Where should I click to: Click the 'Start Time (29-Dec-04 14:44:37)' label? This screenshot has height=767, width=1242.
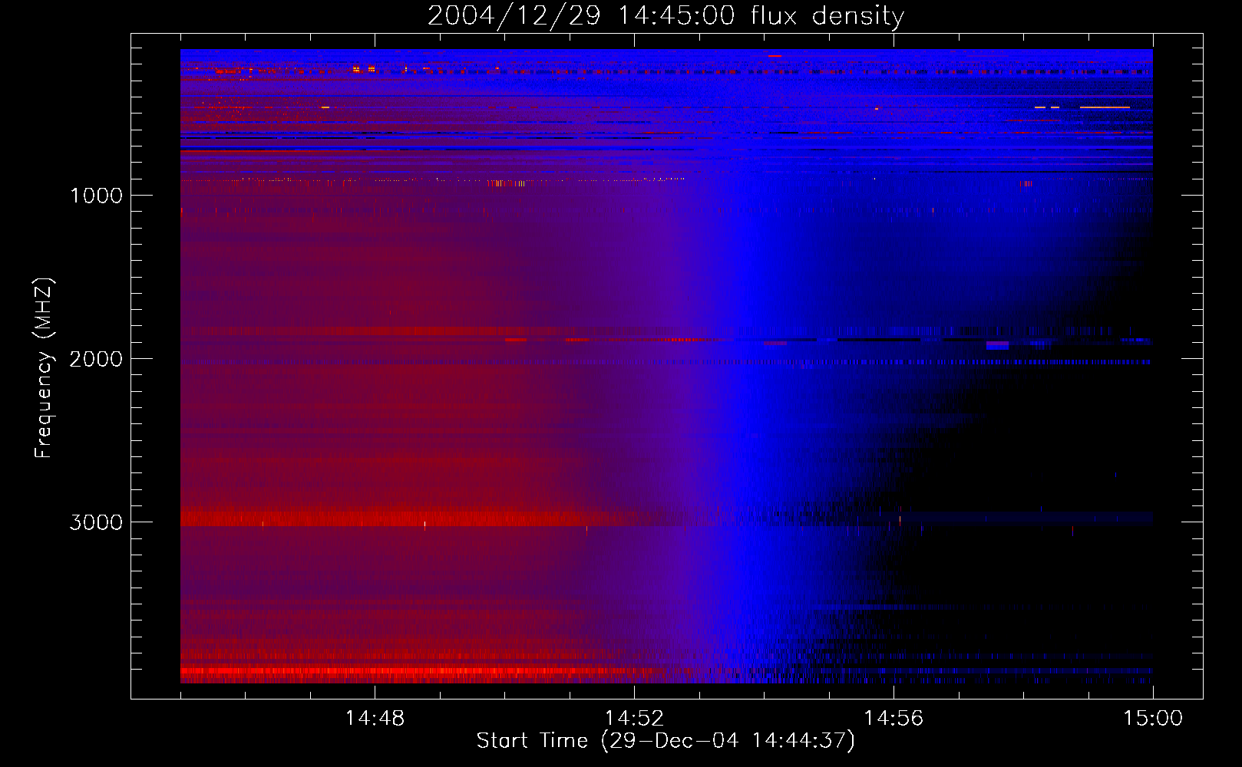[x=666, y=741]
